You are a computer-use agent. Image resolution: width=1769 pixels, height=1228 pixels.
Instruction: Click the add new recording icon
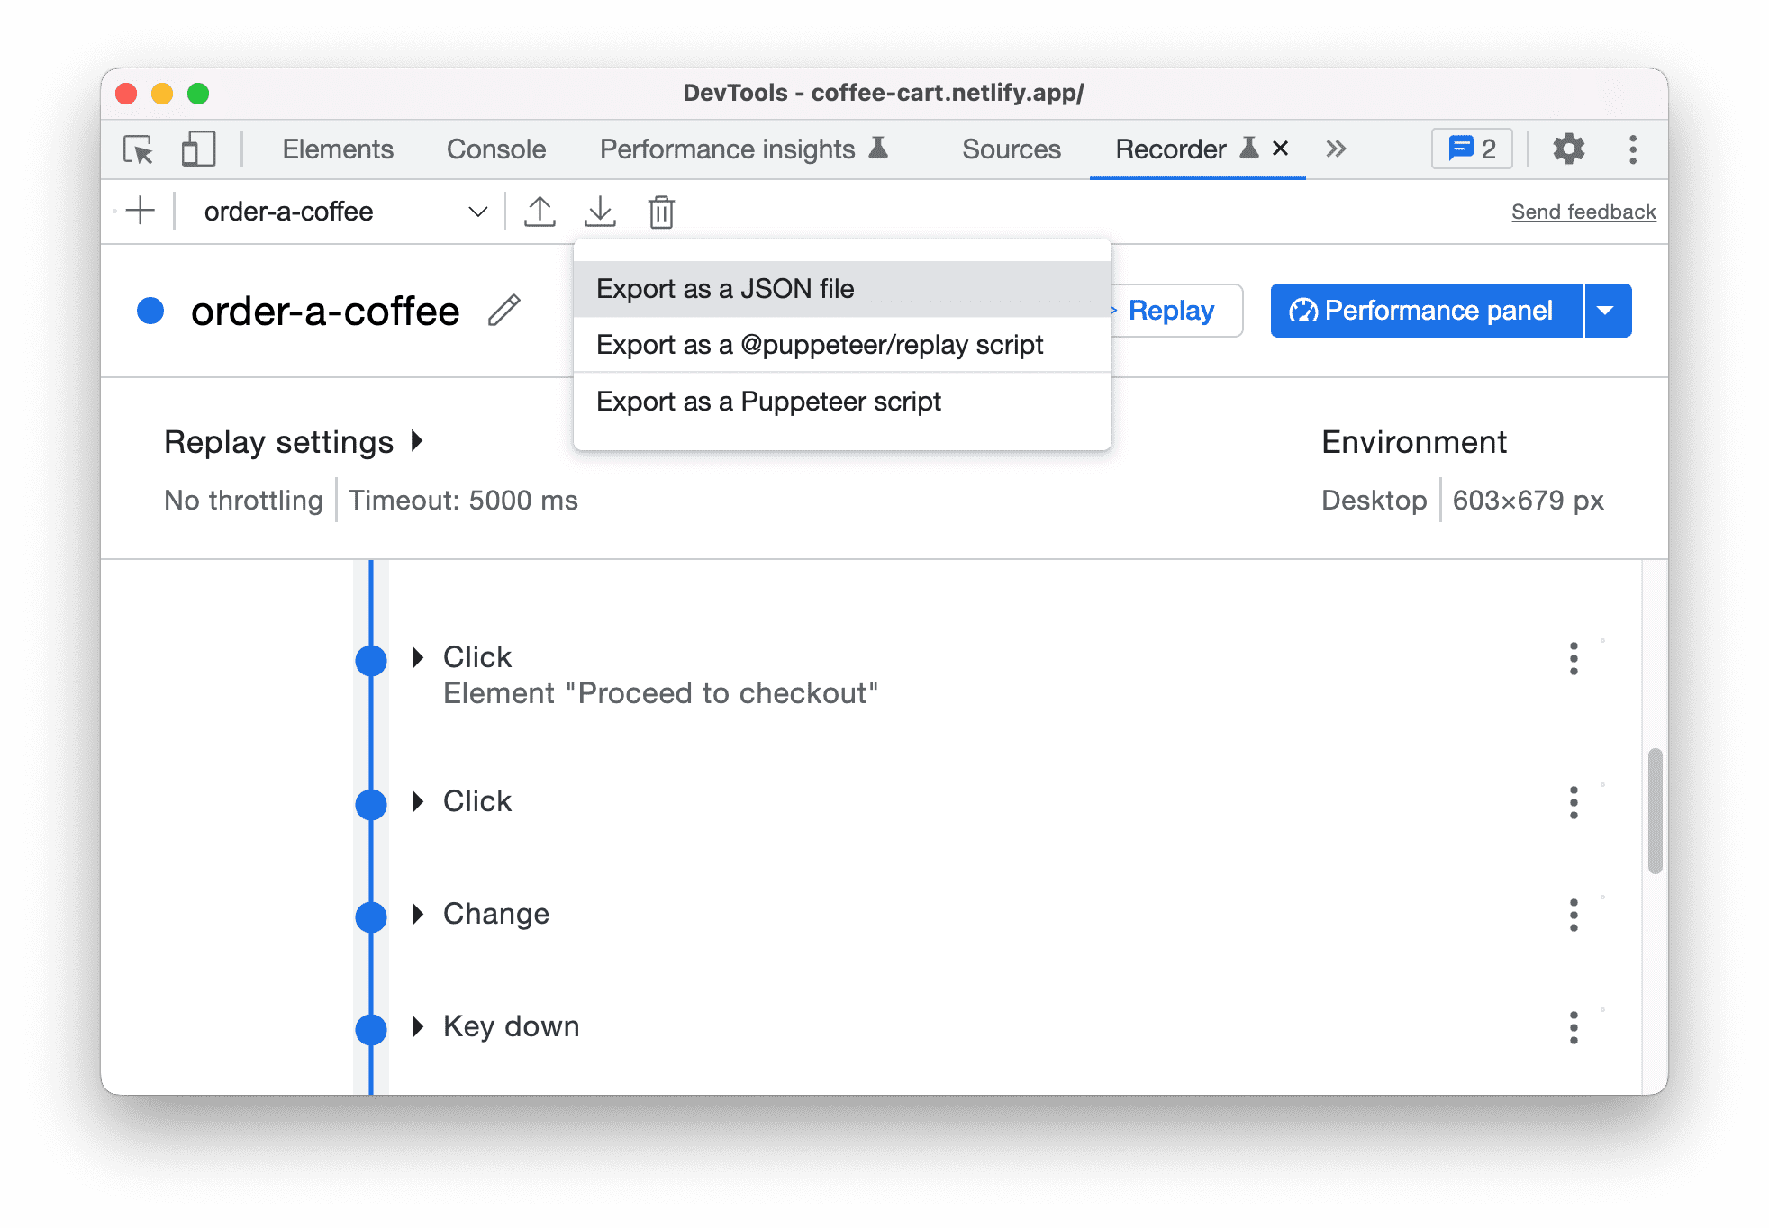coord(139,211)
